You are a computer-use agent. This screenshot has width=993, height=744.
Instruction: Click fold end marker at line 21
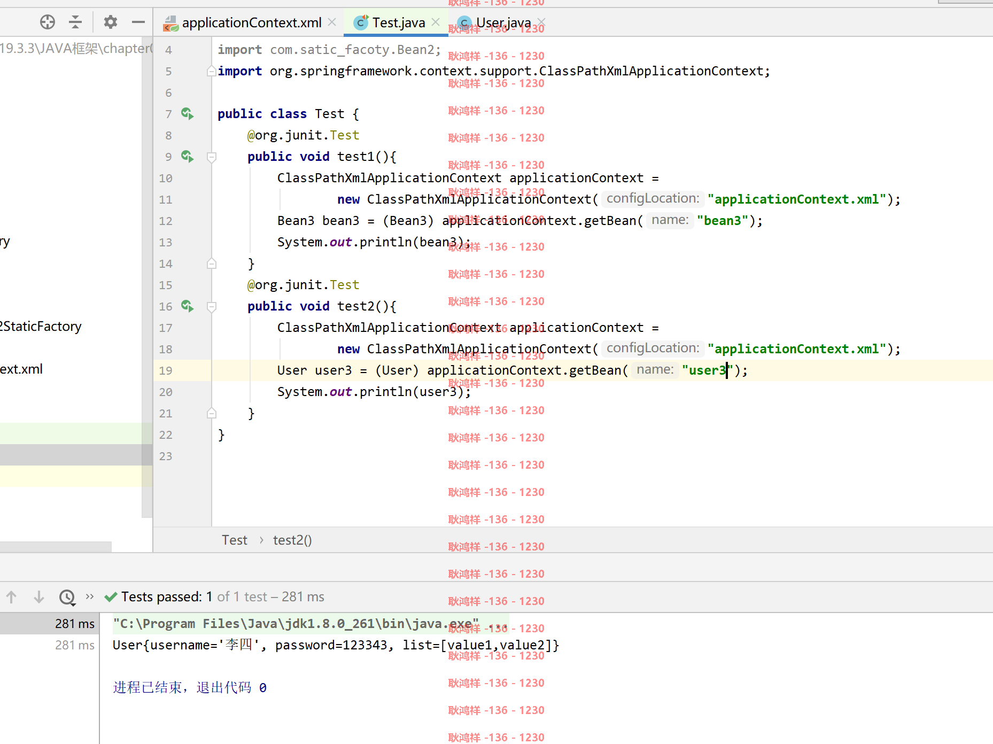click(212, 413)
